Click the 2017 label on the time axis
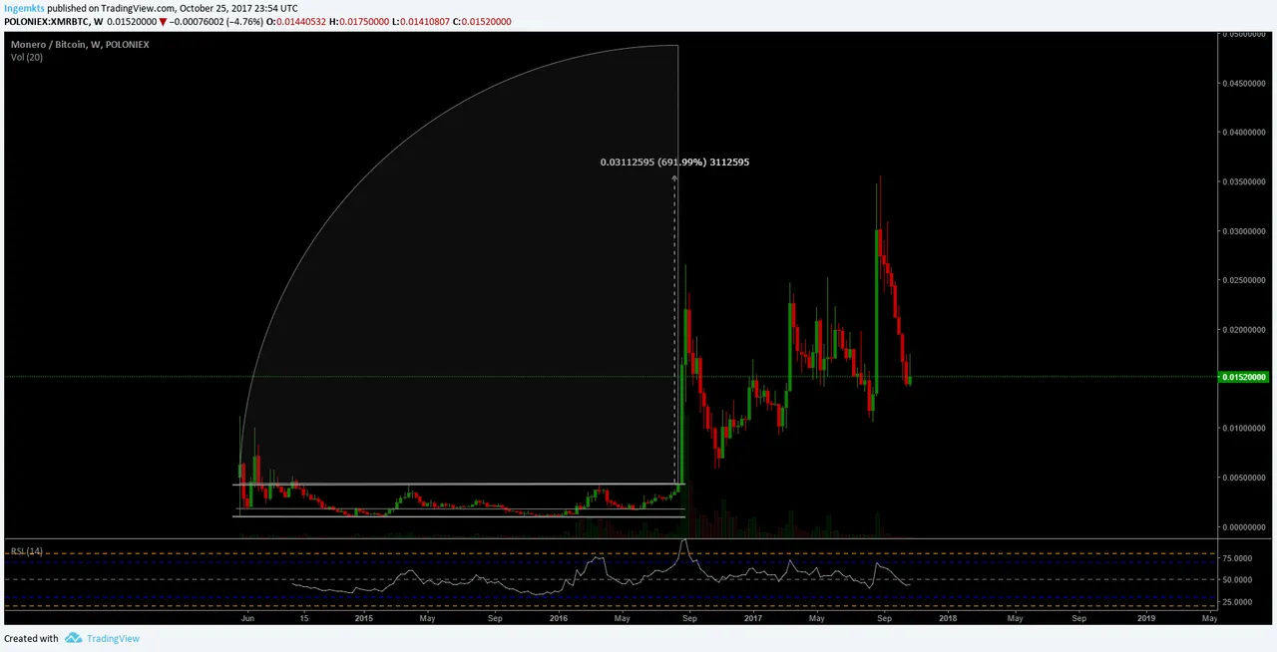The image size is (1277, 652). coord(754,618)
